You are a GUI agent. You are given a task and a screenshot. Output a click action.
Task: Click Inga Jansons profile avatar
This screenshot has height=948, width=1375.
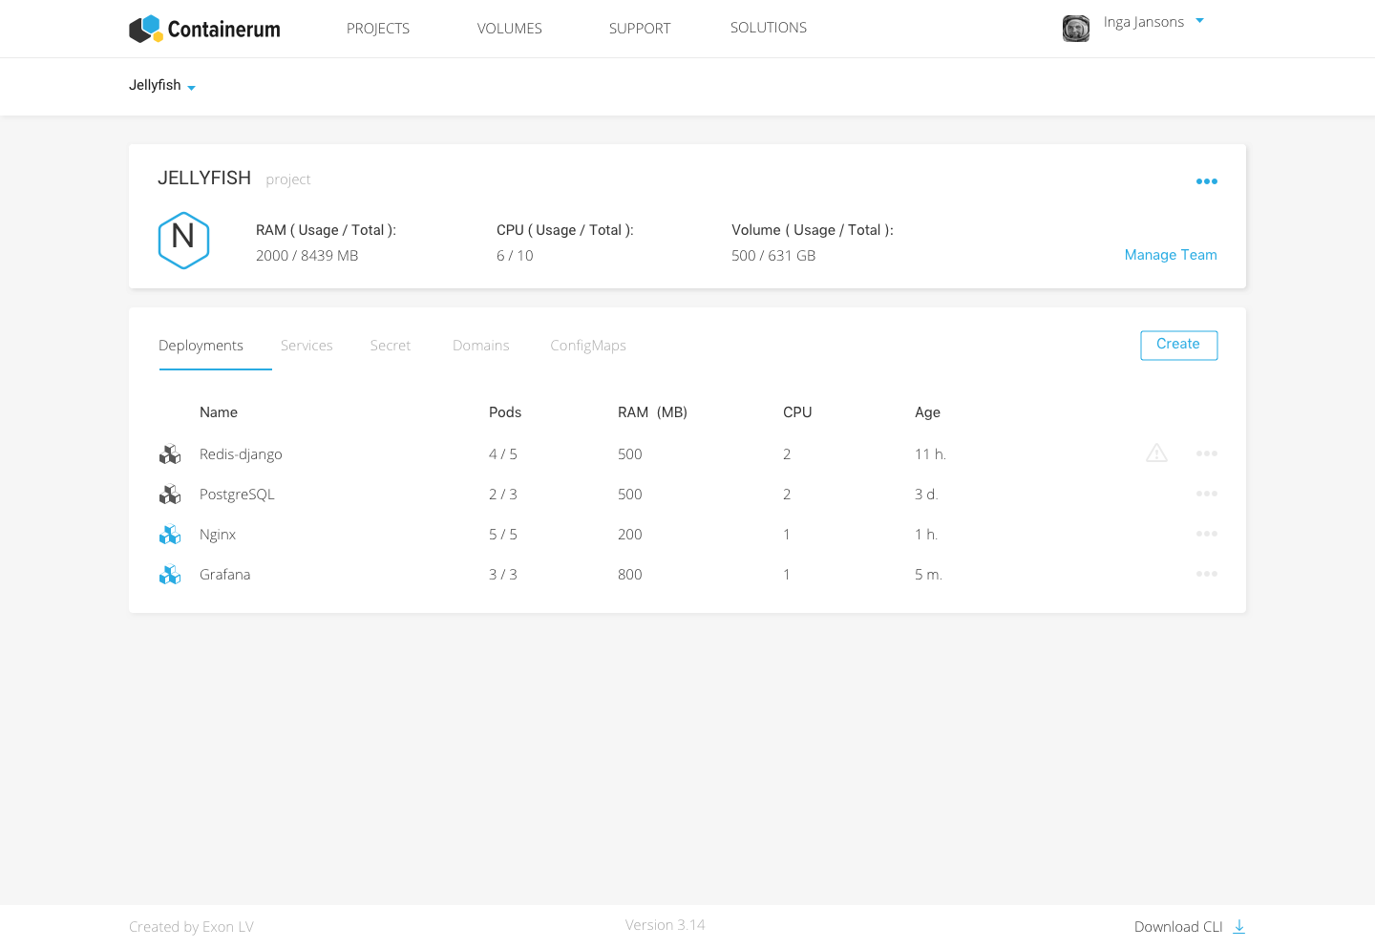[x=1076, y=29]
